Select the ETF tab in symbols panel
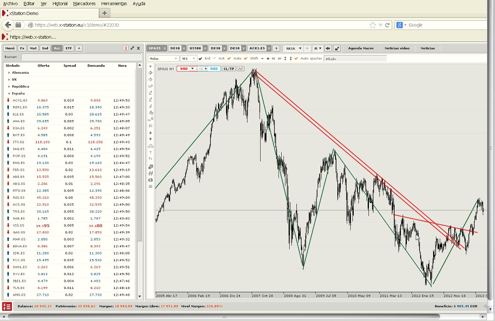Viewport: 495px width, 321px height. click(68, 48)
